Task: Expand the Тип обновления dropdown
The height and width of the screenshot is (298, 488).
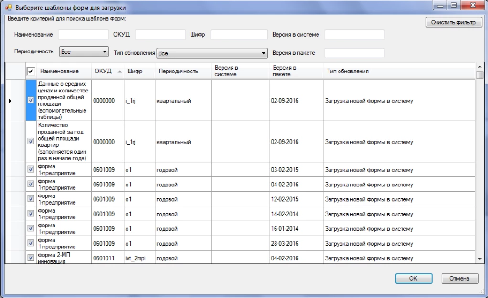Action: click(x=263, y=53)
